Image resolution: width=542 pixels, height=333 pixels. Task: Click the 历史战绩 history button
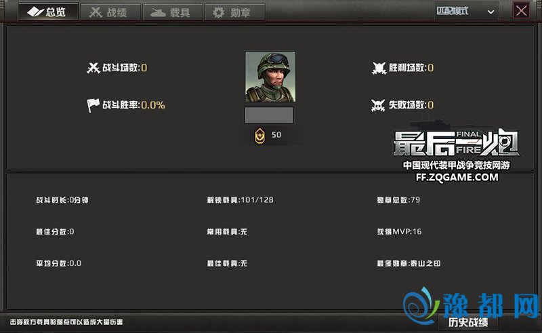click(468, 322)
